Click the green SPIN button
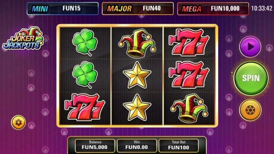This screenshot has width=274, height=154. point(251,78)
